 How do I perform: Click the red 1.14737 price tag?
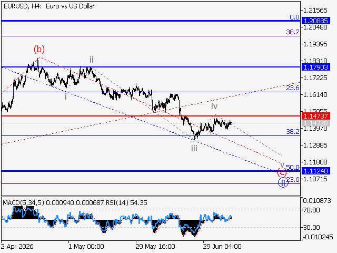[x=316, y=116]
